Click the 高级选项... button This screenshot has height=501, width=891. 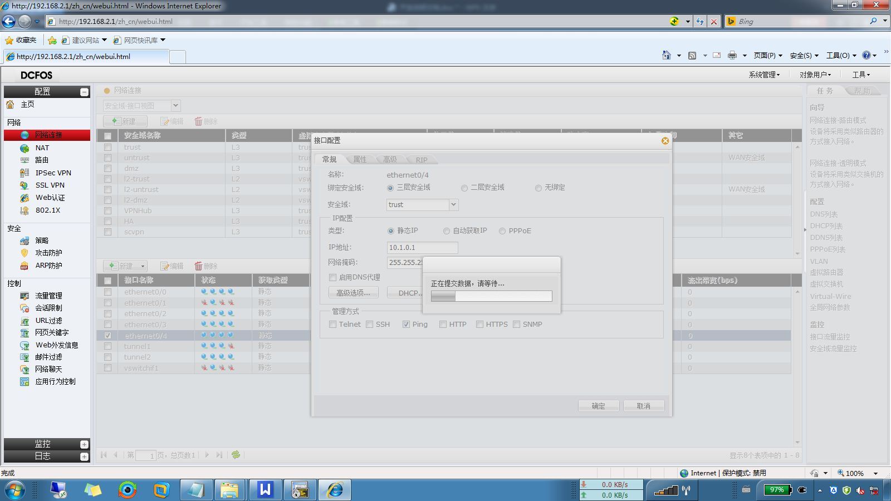click(x=353, y=293)
